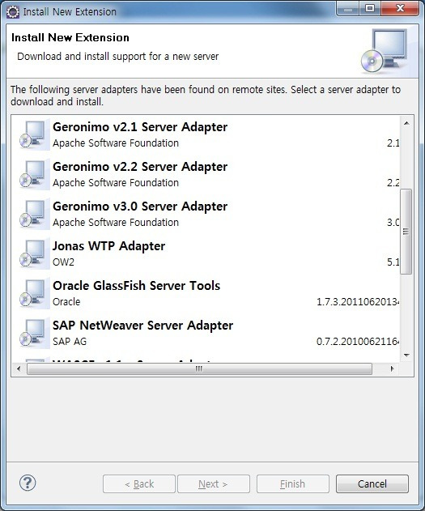Click the horizontal scrollbar right arrow
425x511 pixels.
392,369
